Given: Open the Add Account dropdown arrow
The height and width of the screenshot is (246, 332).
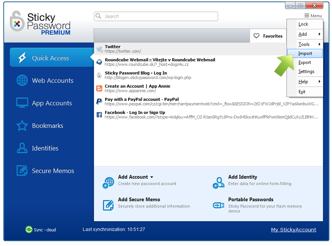Looking at the screenshot, I should coord(152,177).
